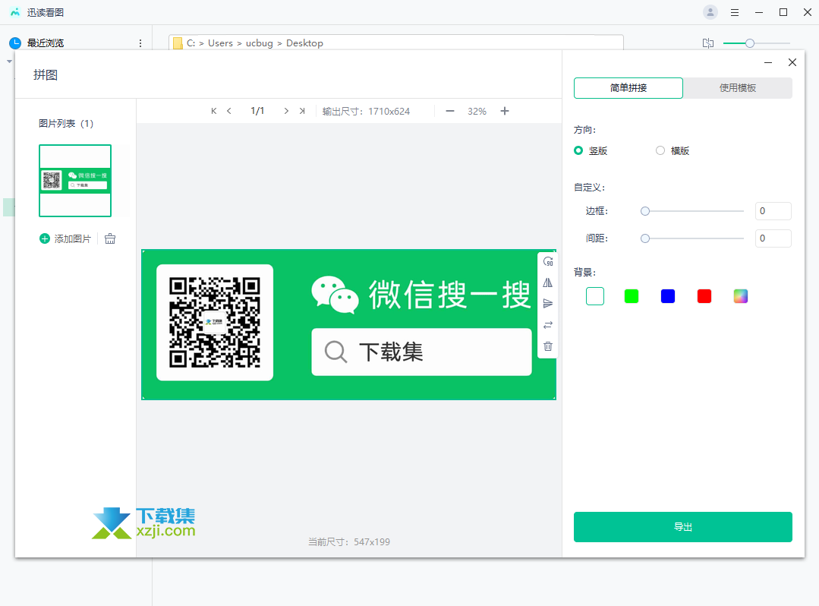Pick the red background swatch
The width and height of the screenshot is (819, 606).
tap(704, 296)
